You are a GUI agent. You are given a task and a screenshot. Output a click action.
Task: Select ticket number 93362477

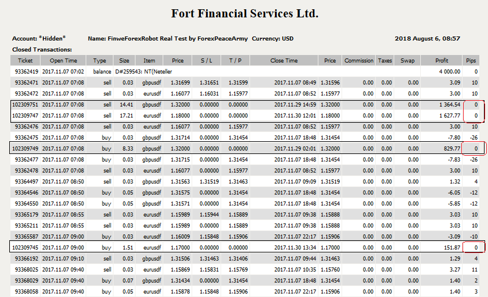point(27,160)
